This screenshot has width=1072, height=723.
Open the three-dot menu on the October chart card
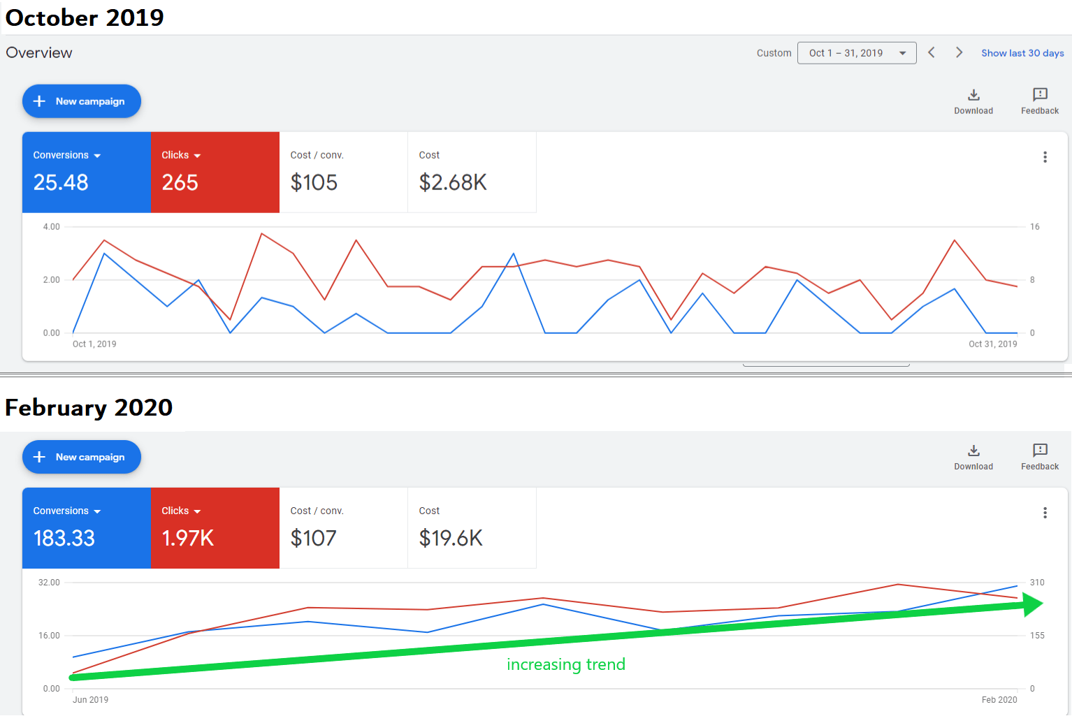(1045, 157)
